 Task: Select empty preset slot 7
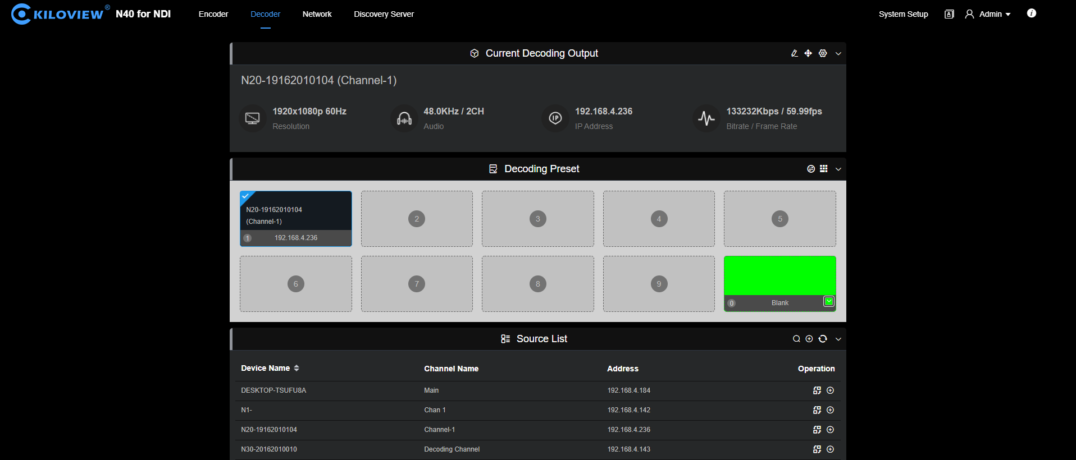pyautogui.click(x=417, y=284)
